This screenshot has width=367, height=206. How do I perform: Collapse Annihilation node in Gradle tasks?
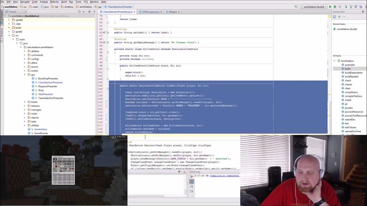(x=335, y=61)
